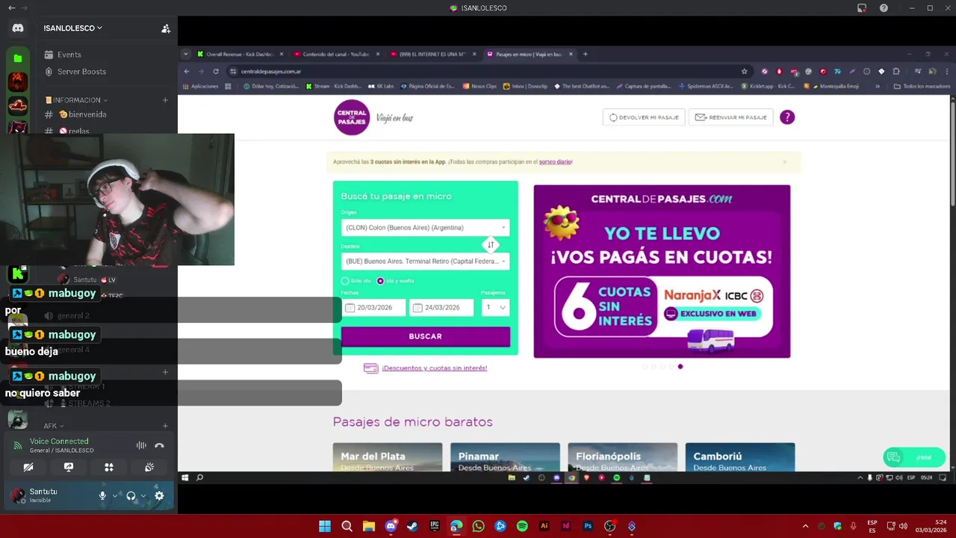Open Photoshop from the taskbar
Image resolution: width=956 pixels, height=538 pixels.
pyautogui.click(x=588, y=526)
